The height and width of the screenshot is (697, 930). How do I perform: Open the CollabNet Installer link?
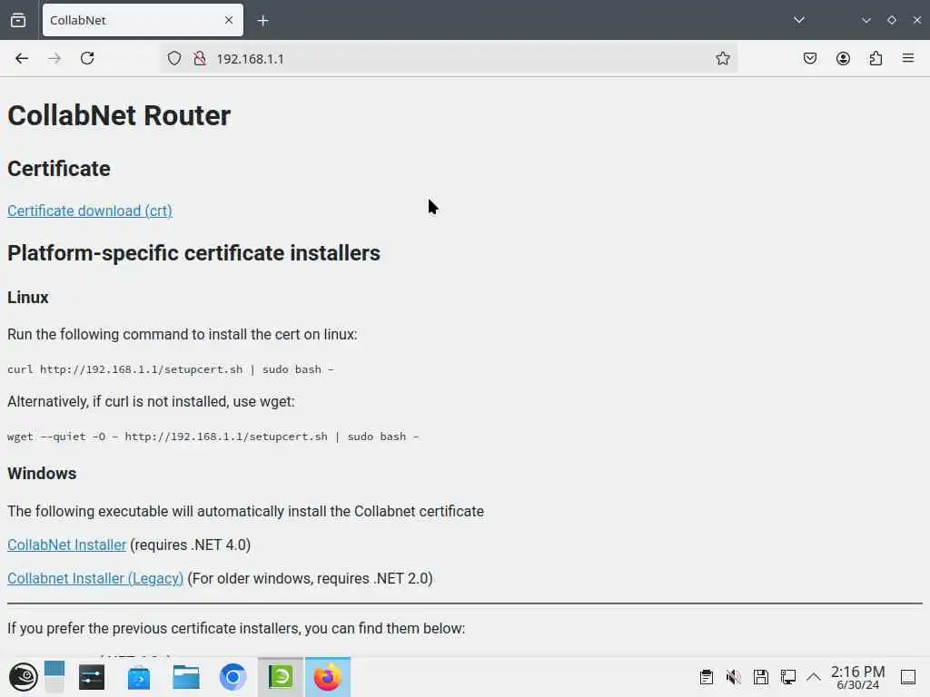pos(66,545)
